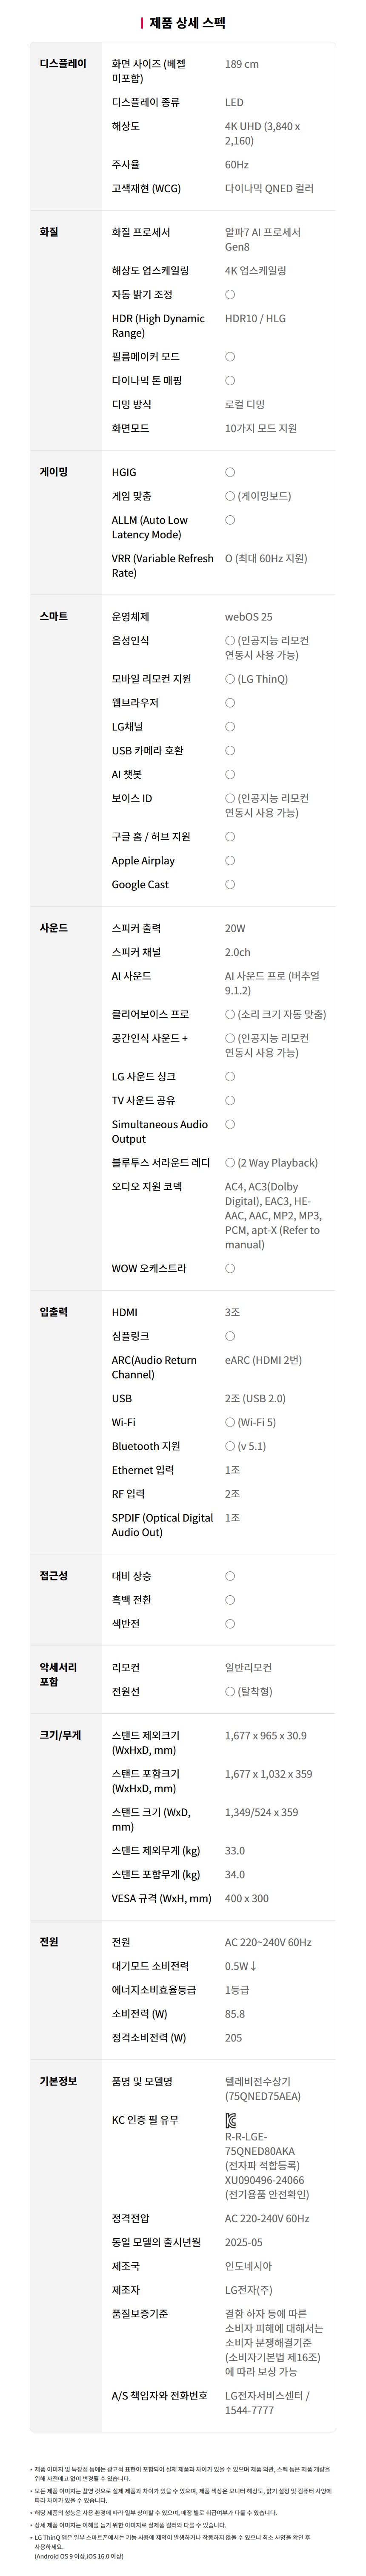Click the 디스플레이 section label
The image size is (366, 2576).
(63, 64)
